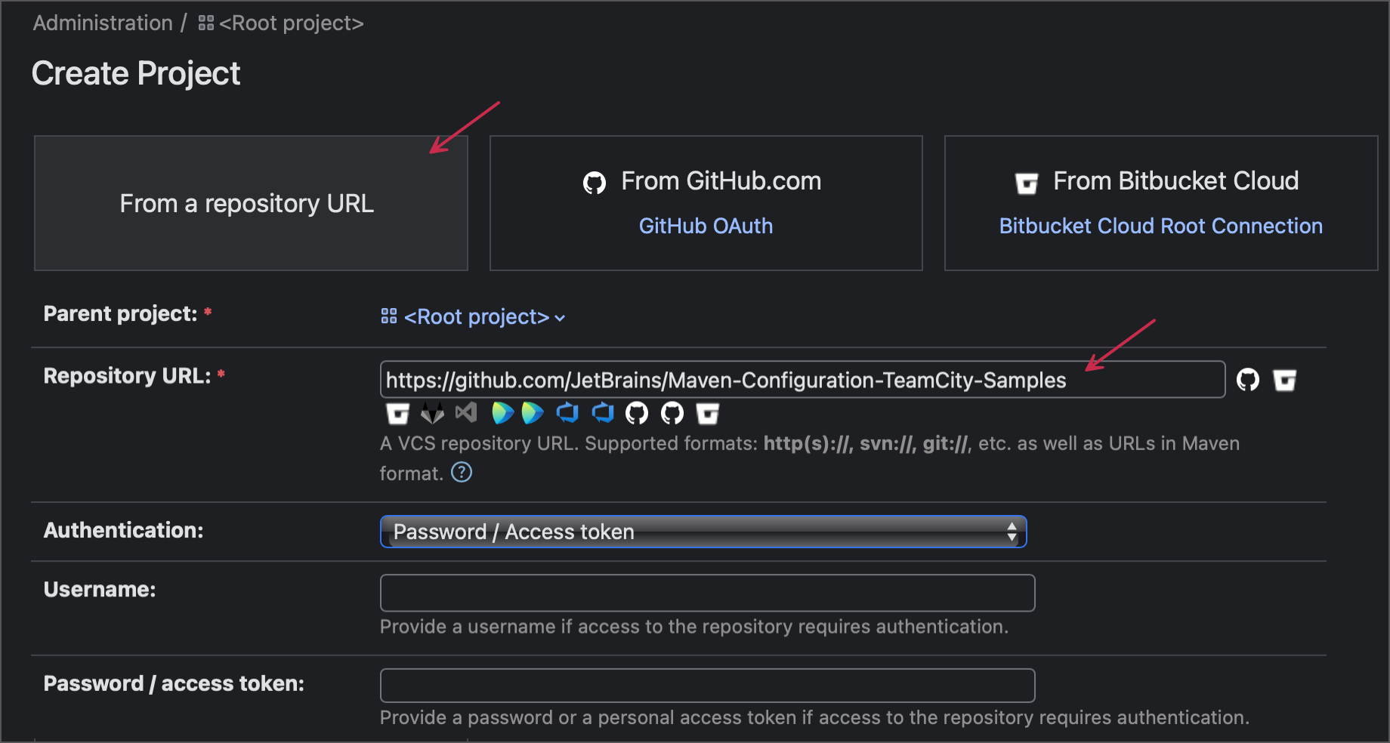Choose the "From Bitbucket Cloud" option
The width and height of the screenshot is (1390, 743).
pyautogui.click(x=1175, y=181)
